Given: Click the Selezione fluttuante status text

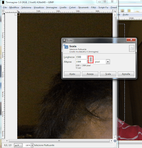Looking at the screenshot, I should click(44, 145).
